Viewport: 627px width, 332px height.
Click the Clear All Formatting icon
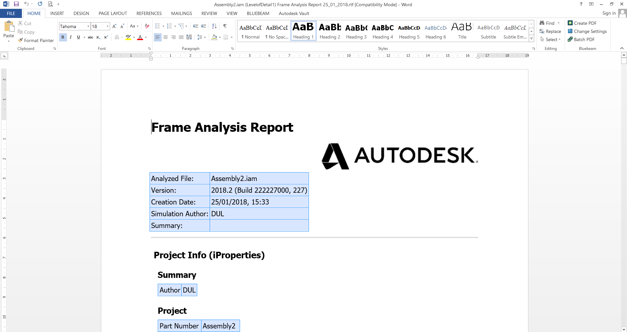(147, 26)
